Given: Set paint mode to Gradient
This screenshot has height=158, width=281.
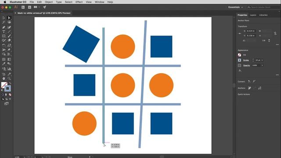Looking at the screenshot, I should pyautogui.click(x=6, y=95).
